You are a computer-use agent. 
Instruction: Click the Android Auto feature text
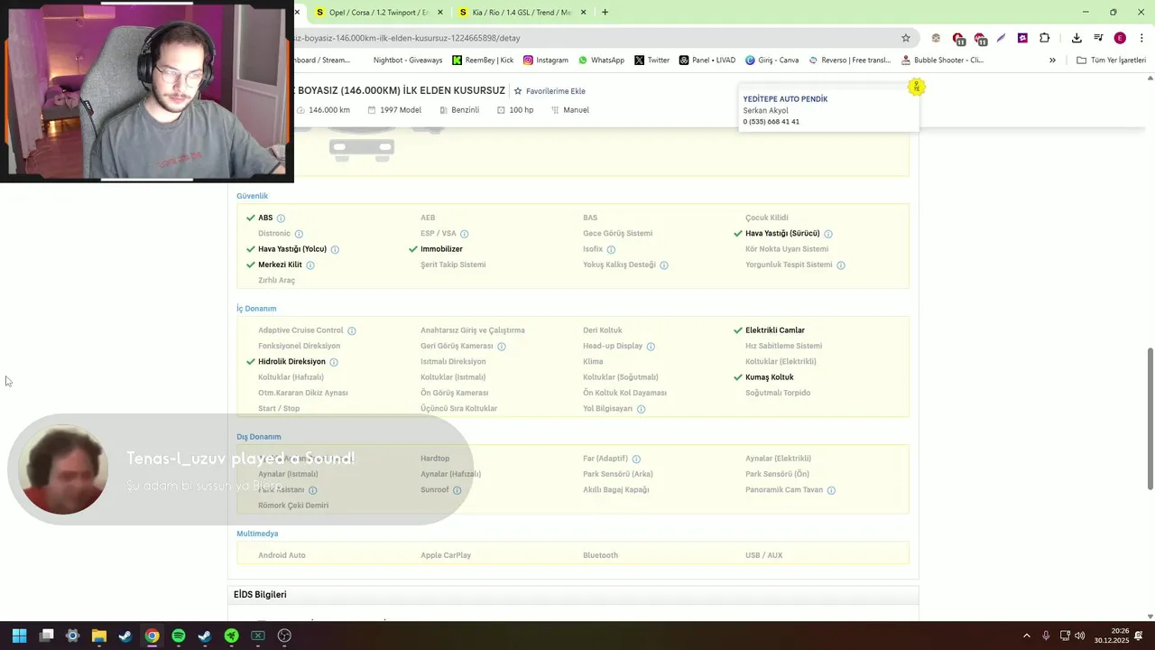tap(282, 555)
